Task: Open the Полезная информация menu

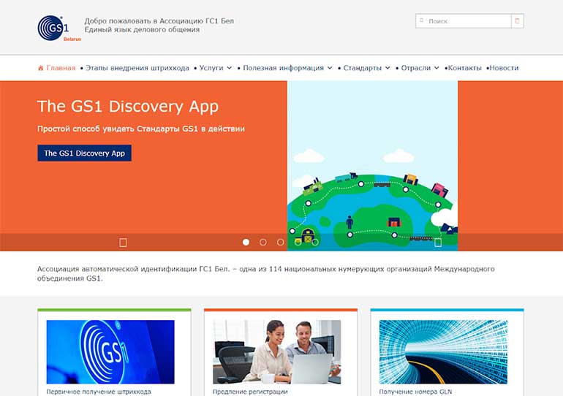Action: click(283, 68)
